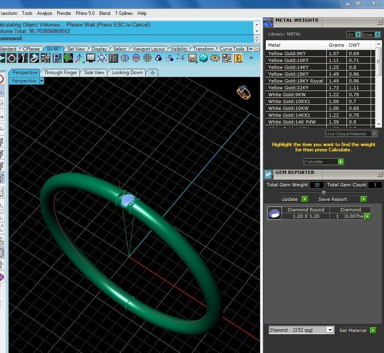Image resolution: width=384 pixels, height=353 pixels.
Task: Expand more toolbar tabs chevron after Curve Tools
Action: (250, 49)
